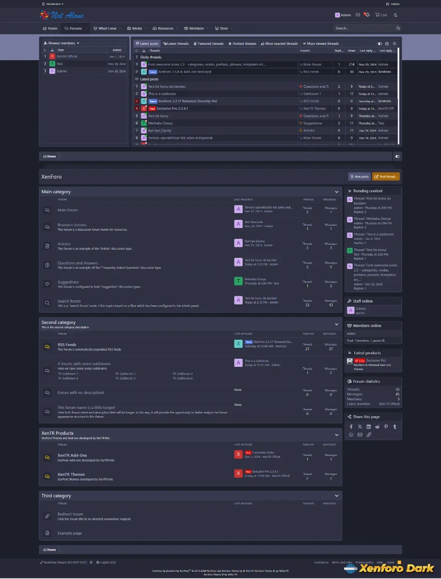
Task: Click the New posts button
Action: [x=360, y=177]
